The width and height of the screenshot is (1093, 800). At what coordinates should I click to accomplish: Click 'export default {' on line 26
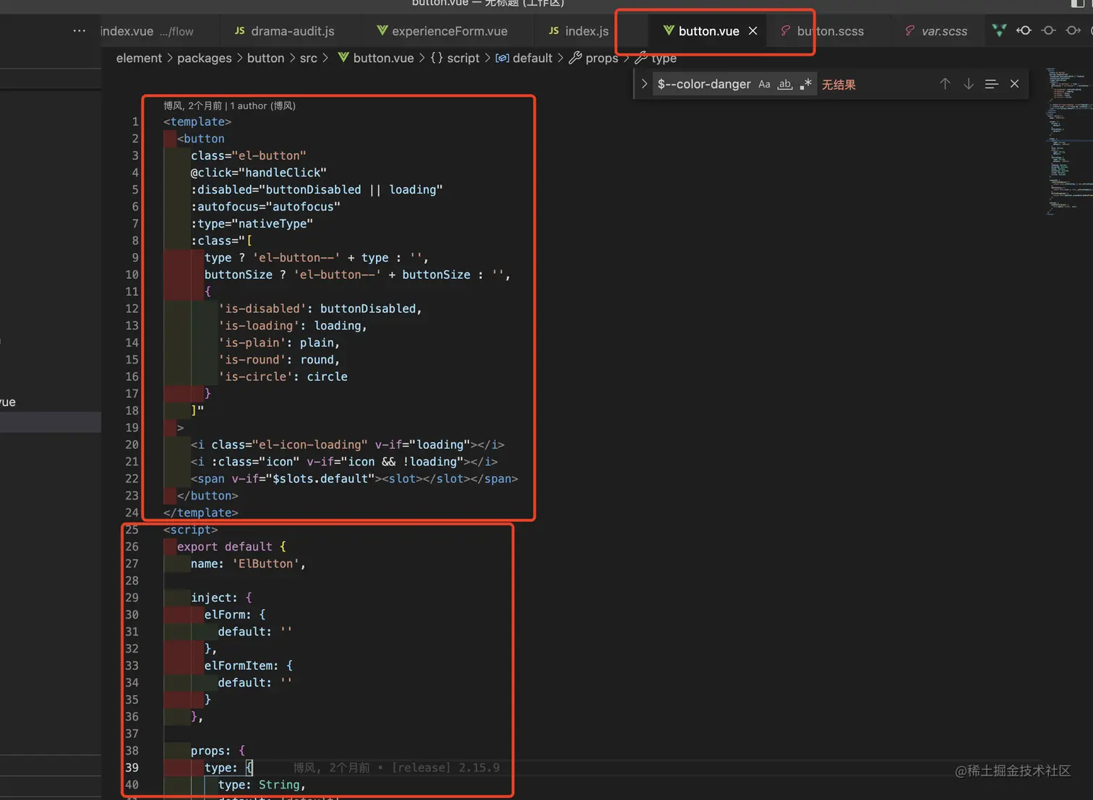click(231, 546)
